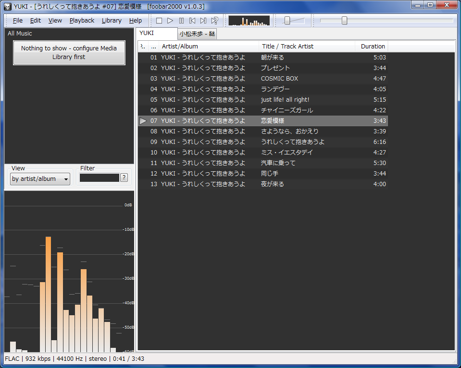Click the toolbar spectrum visualization
Viewport: 461px width, 368px height.
[249, 21]
